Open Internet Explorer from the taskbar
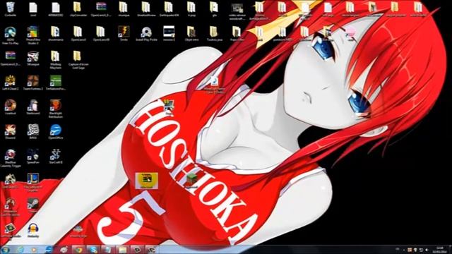This screenshot has height=254, width=452. [20, 249]
